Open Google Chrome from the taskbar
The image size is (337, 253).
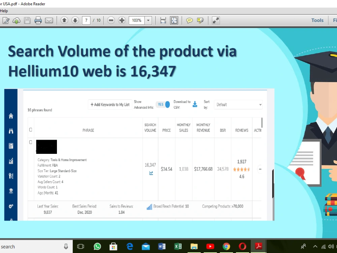tap(226, 246)
